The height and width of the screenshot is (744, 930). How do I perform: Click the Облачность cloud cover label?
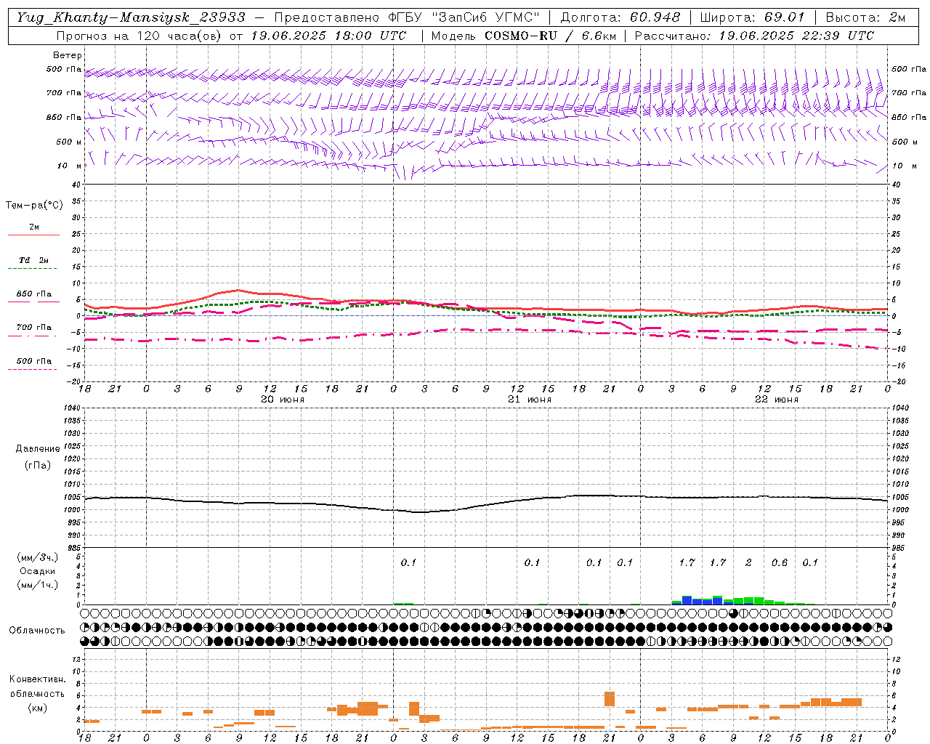[37, 631]
